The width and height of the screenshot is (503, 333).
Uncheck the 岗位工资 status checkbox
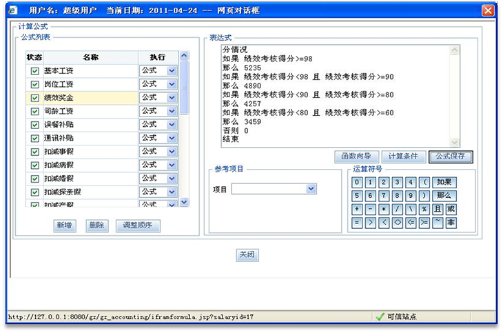(34, 84)
